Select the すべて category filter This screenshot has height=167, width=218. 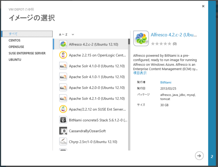tap(13, 34)
